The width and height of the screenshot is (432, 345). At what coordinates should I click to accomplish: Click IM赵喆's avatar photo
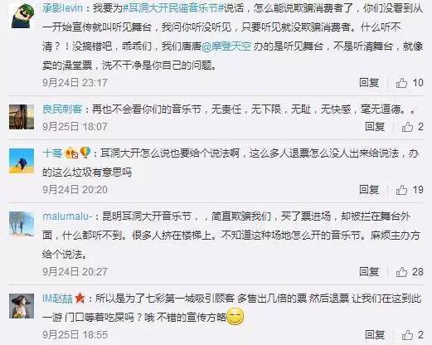coord(22,306)
